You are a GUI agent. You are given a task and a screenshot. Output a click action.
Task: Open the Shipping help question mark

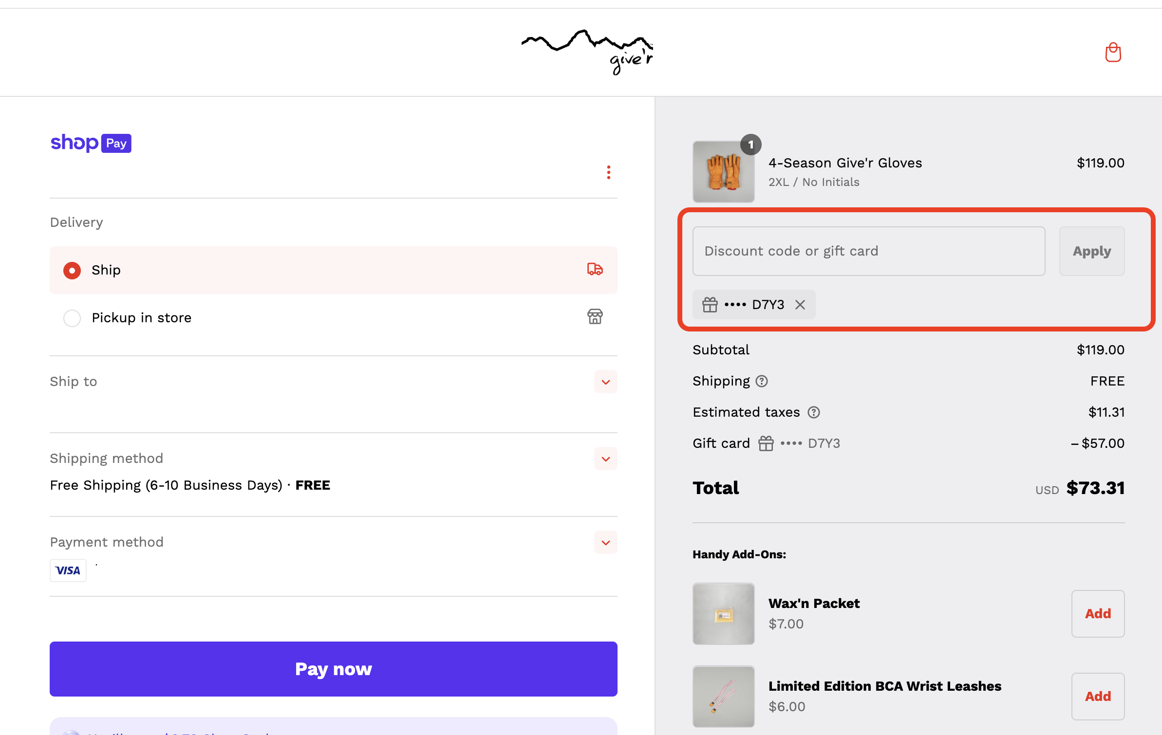click(x=762, y=382)
